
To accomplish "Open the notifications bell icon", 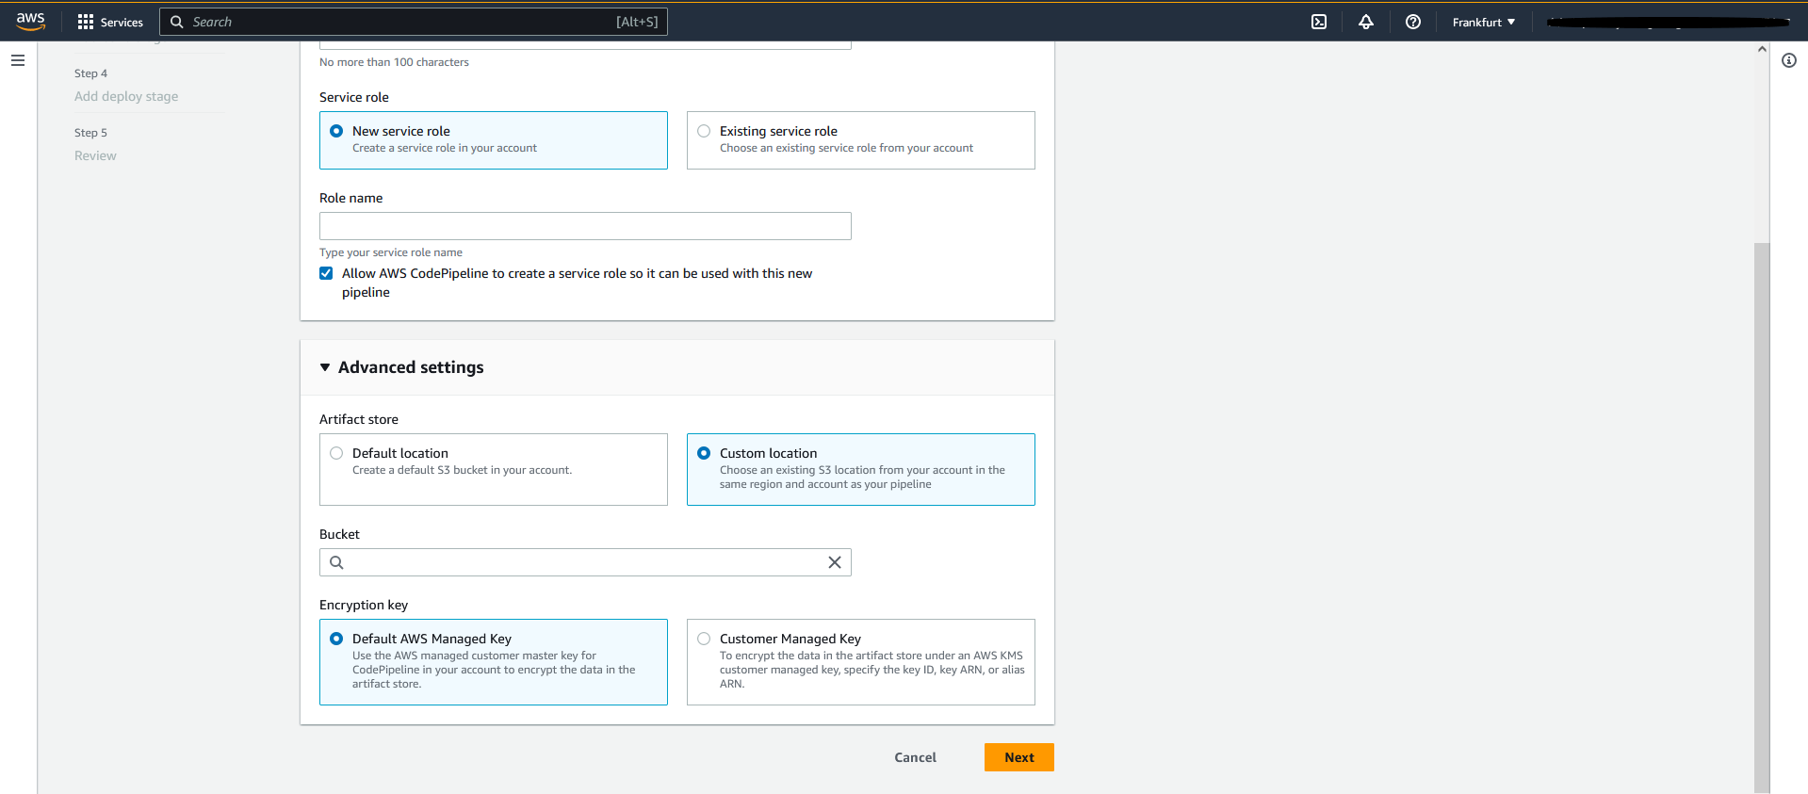I will [1366, 22].
